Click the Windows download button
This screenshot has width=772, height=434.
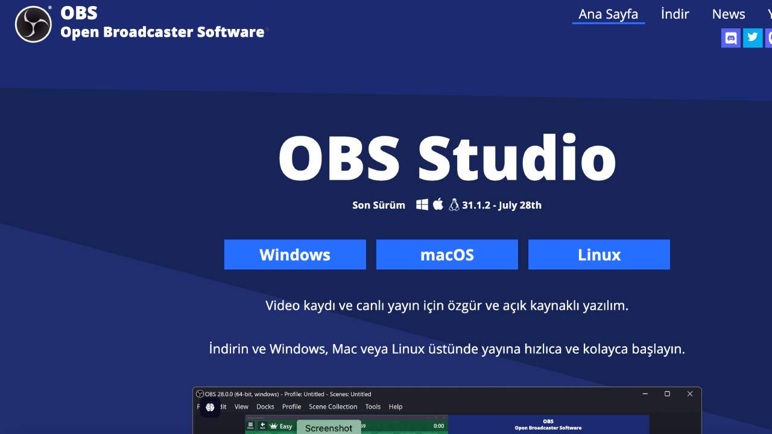click(x=294, y=254)
